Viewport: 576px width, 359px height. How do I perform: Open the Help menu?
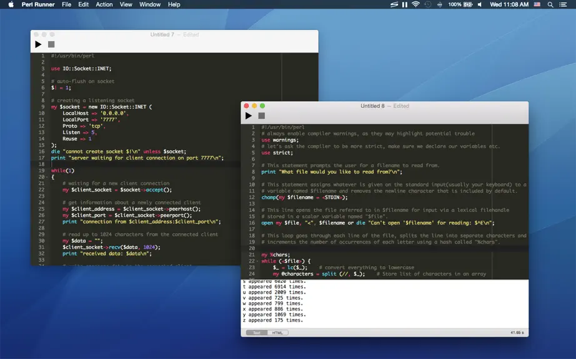coord(174,4)
